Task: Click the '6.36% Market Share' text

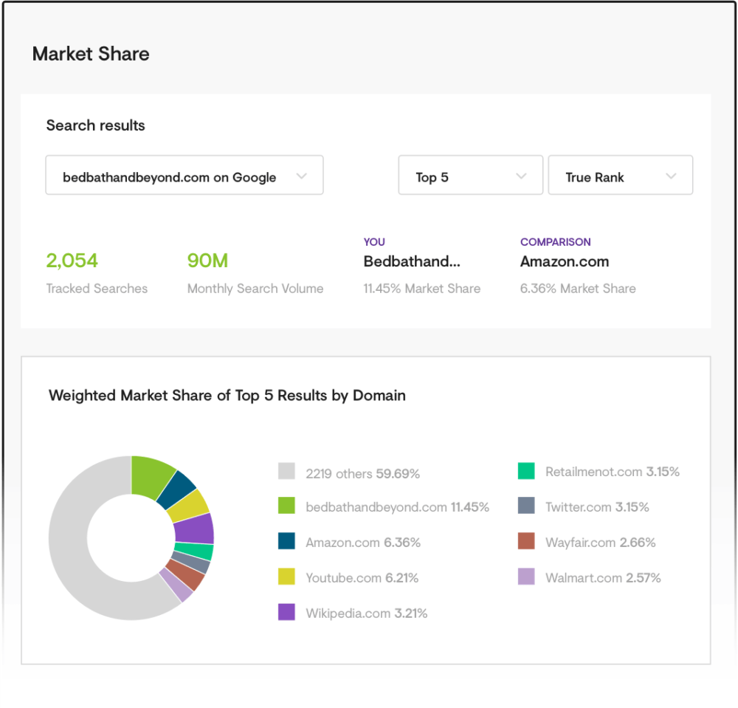Action: pyautogui.click(x=578, y=289)
